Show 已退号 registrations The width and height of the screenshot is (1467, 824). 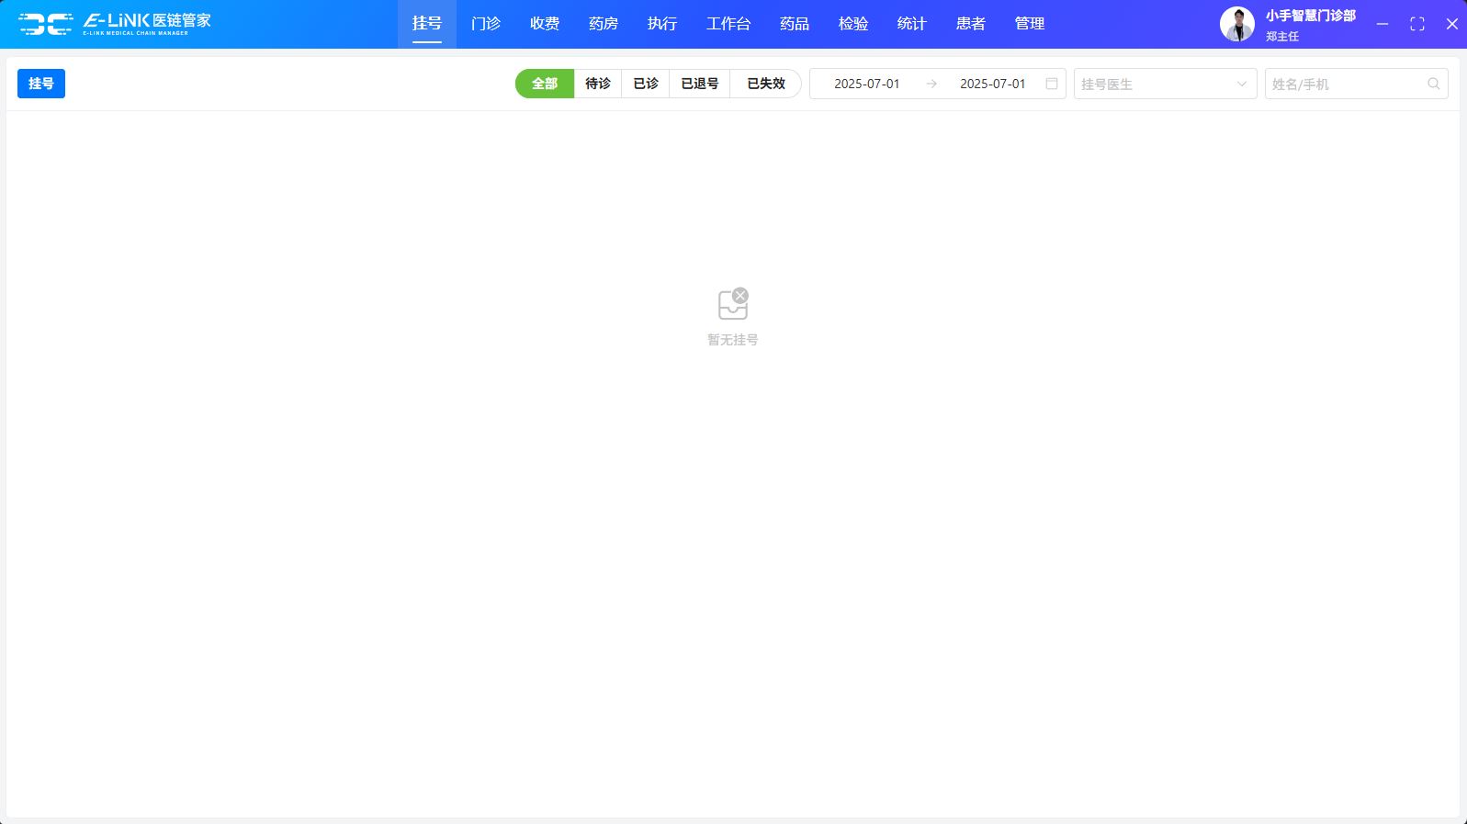(x=699, y=84)
